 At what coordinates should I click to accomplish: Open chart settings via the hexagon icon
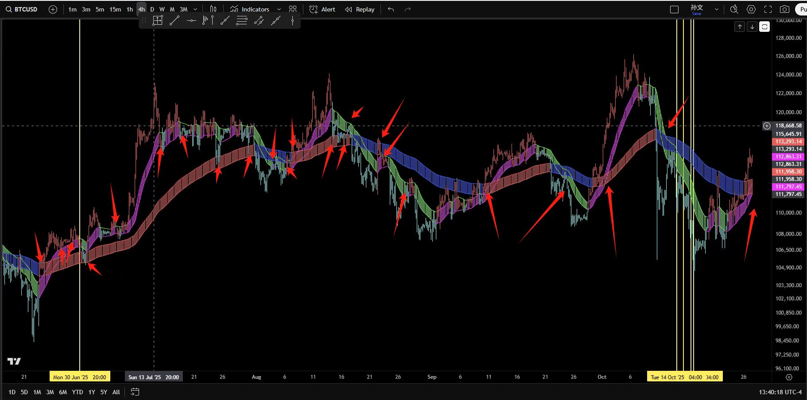point(751,9)
